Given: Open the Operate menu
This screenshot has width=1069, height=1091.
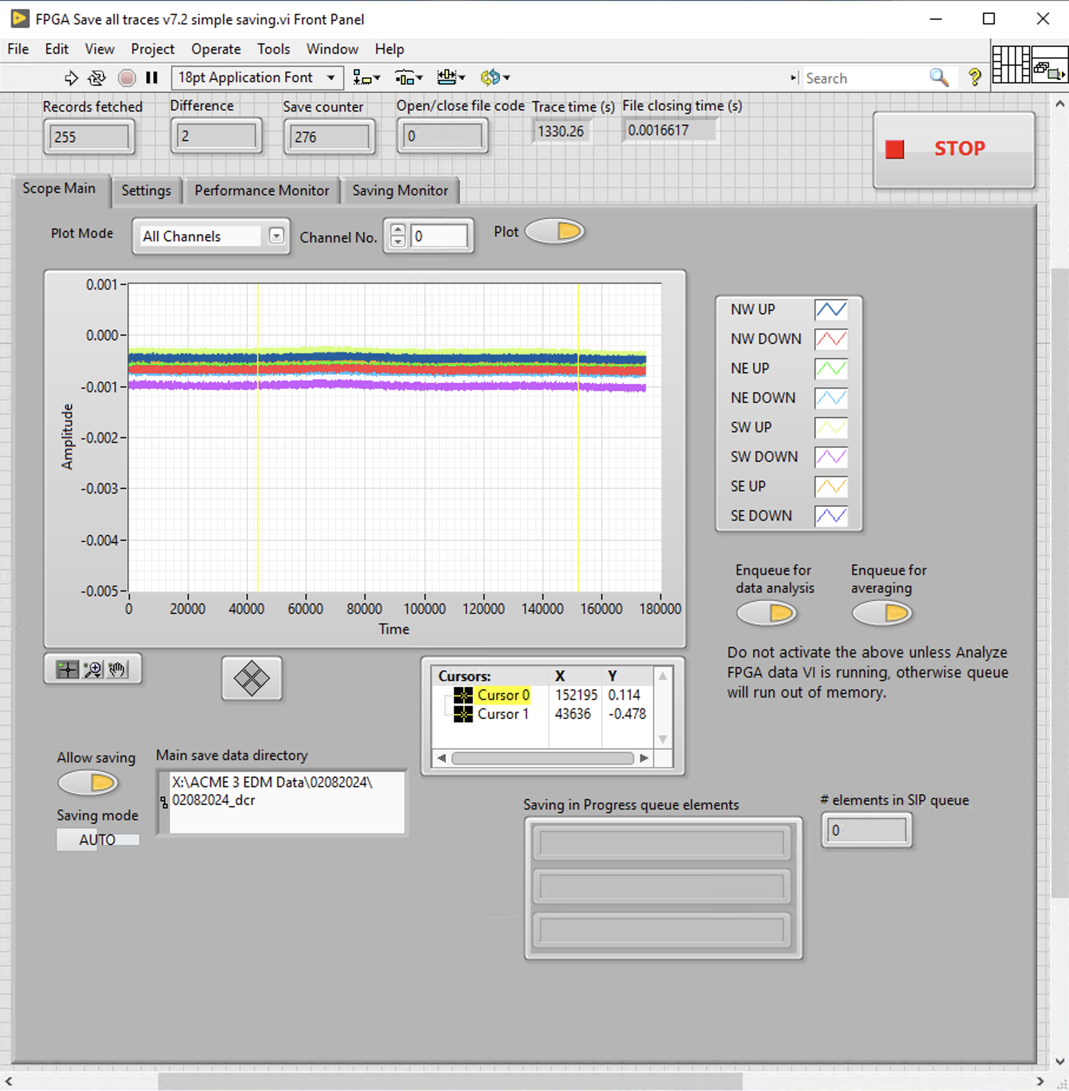Looking at the screenshot, I should click(x=216, y=49).
